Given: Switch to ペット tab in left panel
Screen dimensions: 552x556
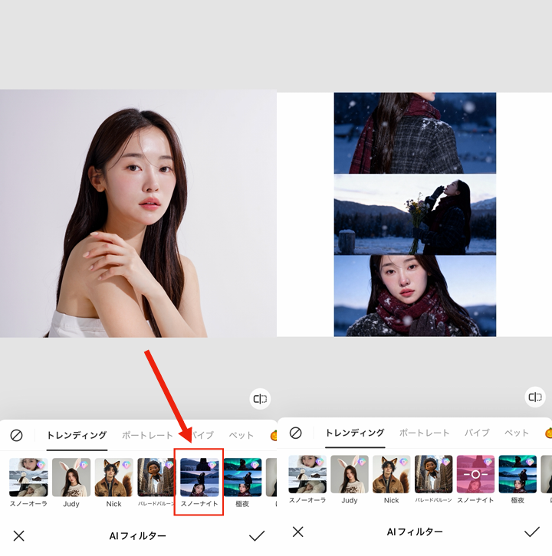Looking at the screenshot, I should click(241, 435).
